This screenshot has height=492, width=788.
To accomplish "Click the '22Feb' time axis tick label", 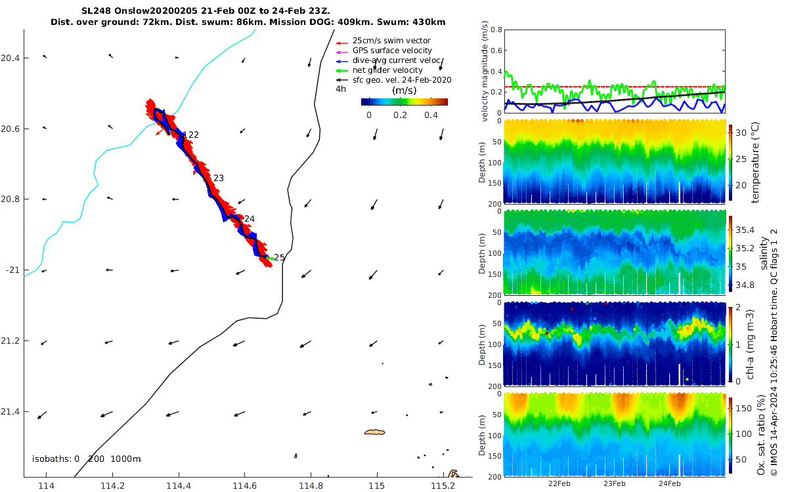I will pos(559,483).
